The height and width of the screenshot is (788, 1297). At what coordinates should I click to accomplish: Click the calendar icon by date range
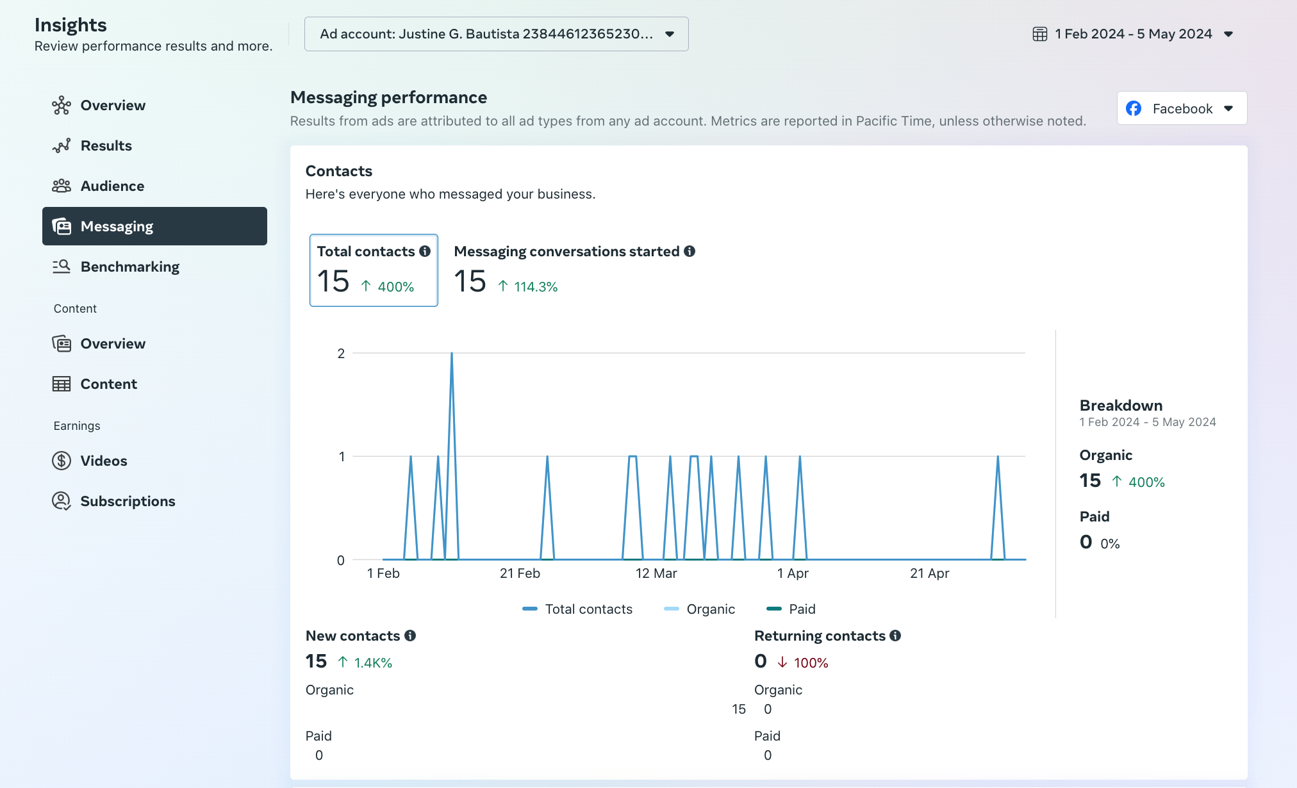[1039, 34]
